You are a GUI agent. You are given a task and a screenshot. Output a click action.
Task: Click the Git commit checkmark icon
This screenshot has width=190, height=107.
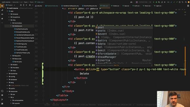point(174,2)
